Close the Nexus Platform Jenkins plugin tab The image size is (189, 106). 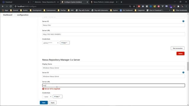click(x=117, y=2)
